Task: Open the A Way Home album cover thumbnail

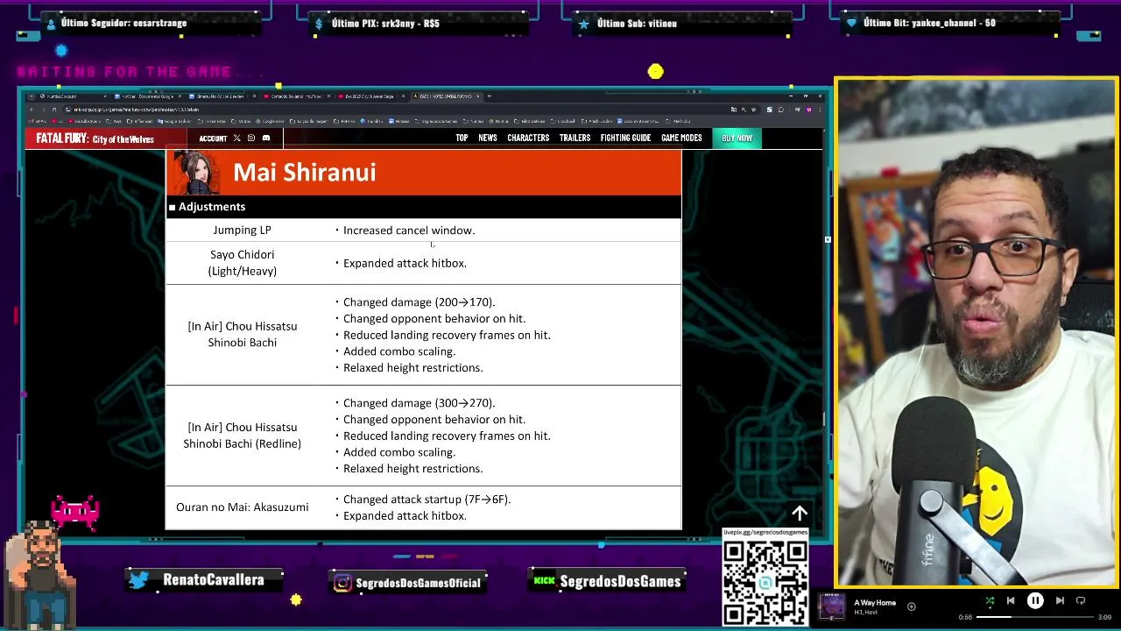Action: tap(831, 606)
